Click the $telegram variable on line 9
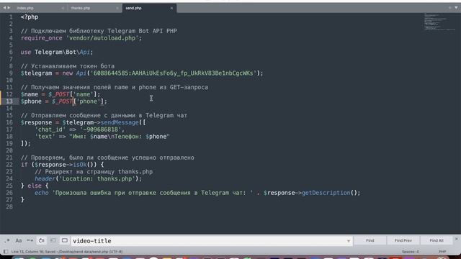 coord(36,73)
